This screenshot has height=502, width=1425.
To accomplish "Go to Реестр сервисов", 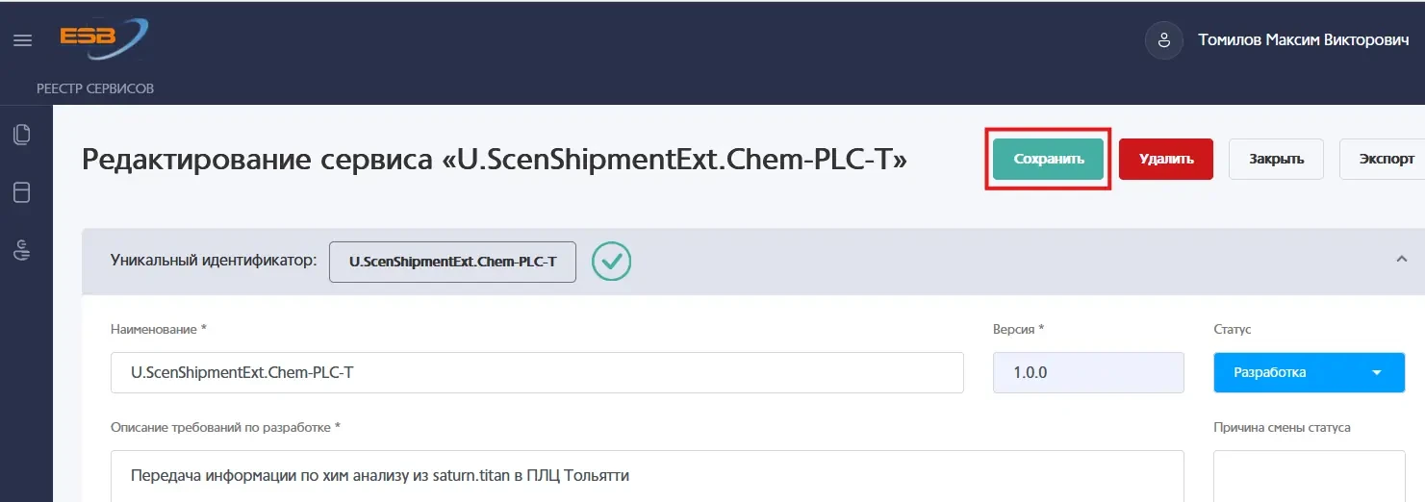I will [95, 88].
